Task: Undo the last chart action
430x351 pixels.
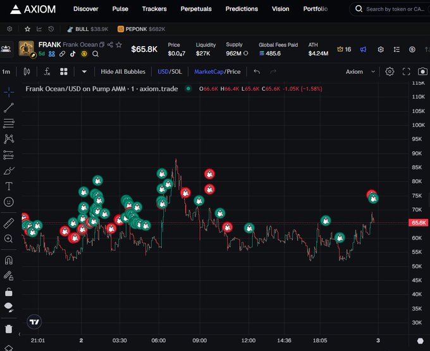Action: [257, 72]
